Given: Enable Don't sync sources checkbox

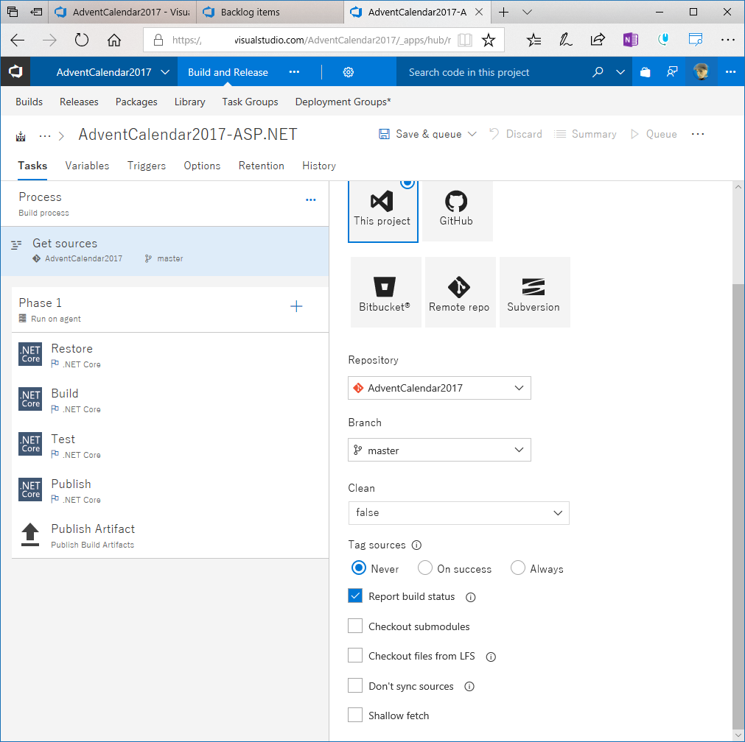Looking at the screenshot, I should click(x=355, y=685).
